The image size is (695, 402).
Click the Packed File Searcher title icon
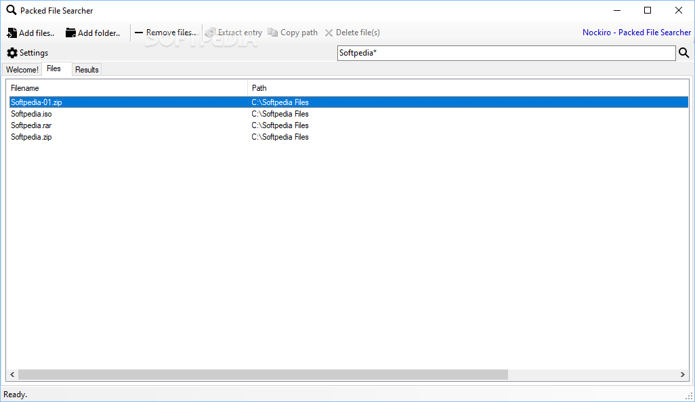pos(11,10)
